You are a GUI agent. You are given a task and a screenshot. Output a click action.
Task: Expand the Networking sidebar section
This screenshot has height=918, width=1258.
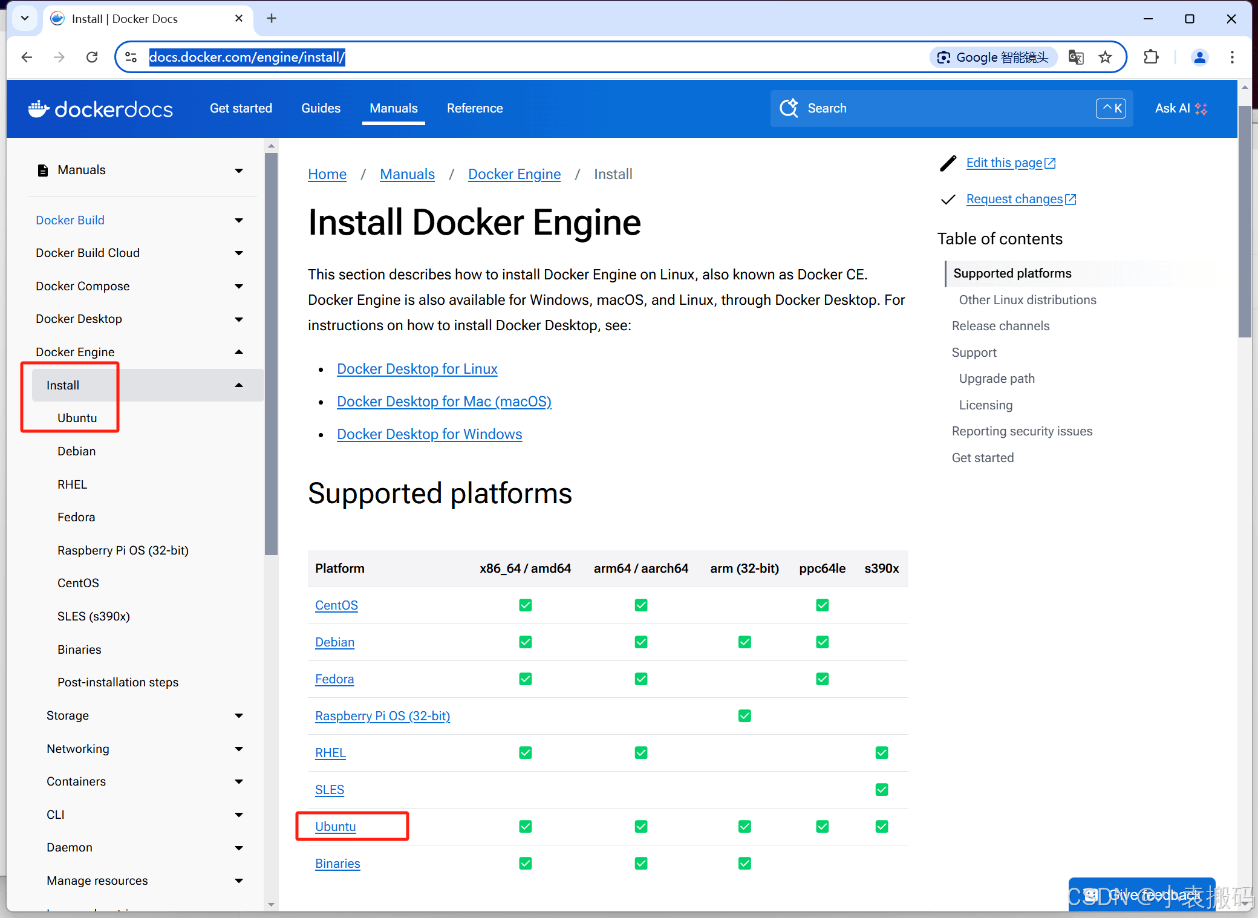tap(239, 749)
